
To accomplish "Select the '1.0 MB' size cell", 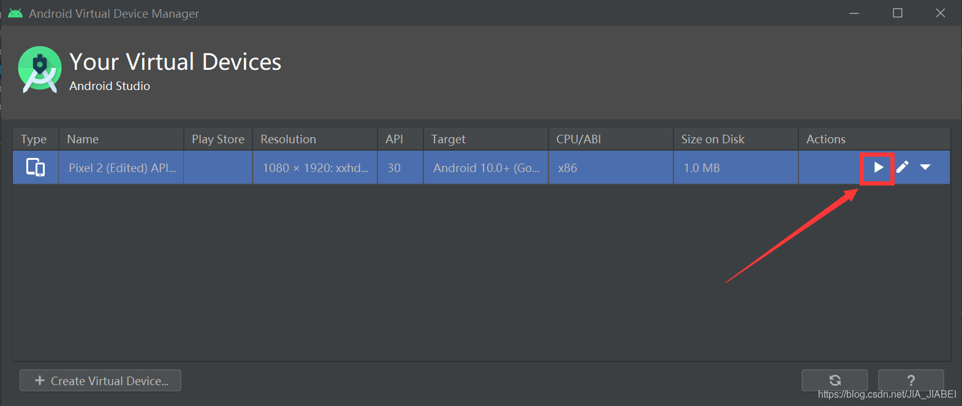I will [736, 167].
